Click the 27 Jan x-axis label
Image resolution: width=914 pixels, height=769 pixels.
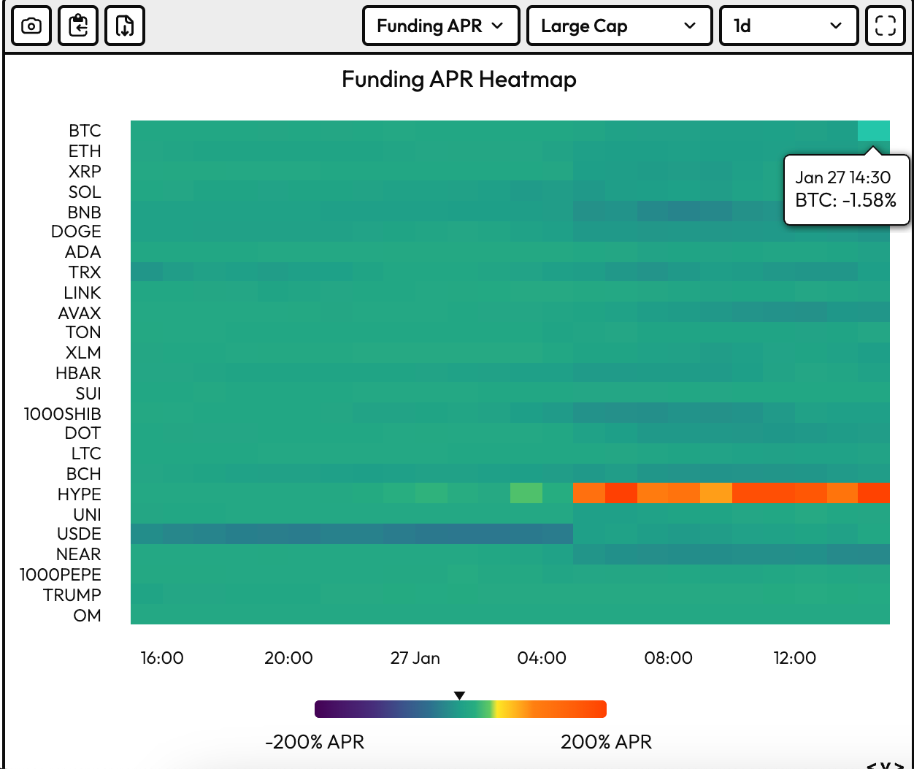(x=415, y=658)
